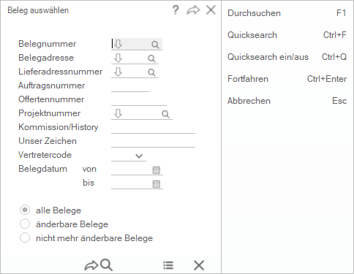Image resolution: width=354 pixels, height=274 pixels.
Task: Expand the Vertretercode dropdown
Action: (139, 156)
